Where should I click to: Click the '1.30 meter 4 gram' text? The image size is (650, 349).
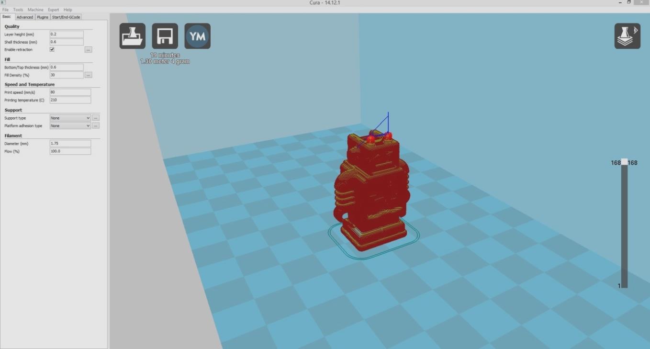(165, 62)
